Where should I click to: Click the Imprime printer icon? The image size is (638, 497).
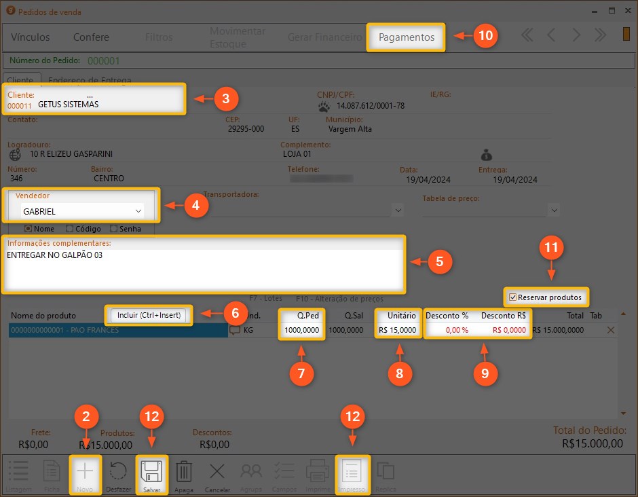coord(318,471)
